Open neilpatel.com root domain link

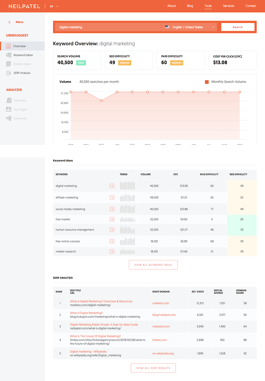(161, 327)
